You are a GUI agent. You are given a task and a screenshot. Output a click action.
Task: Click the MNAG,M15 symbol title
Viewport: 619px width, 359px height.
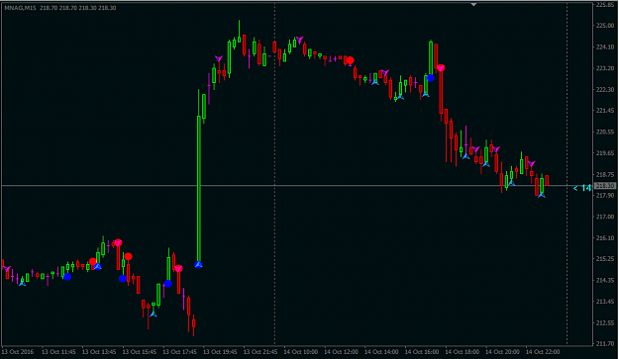click(20, 8)
